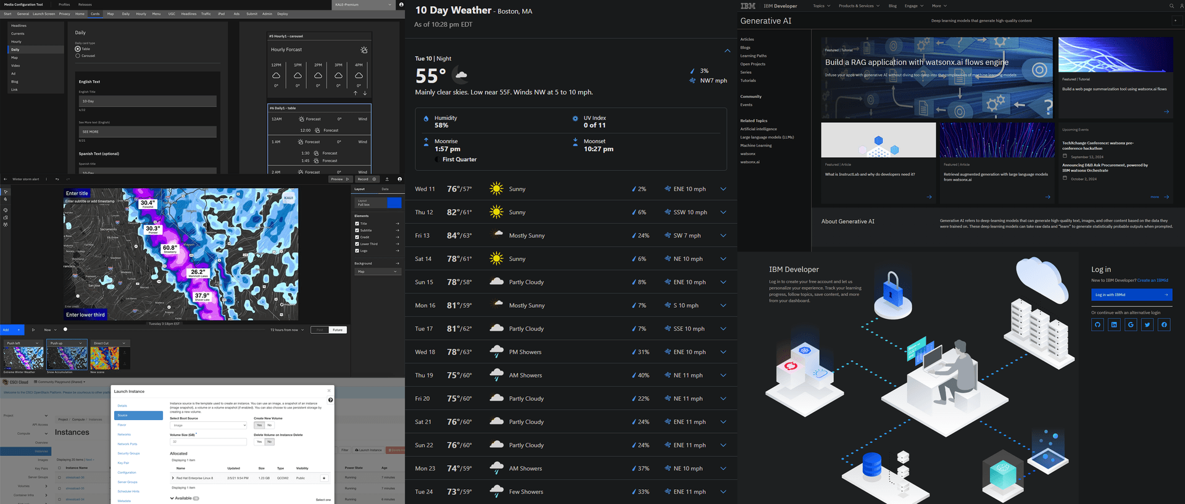
Task: Open the Flavor step in Launch Instance
Action: [x=122, y=424]
